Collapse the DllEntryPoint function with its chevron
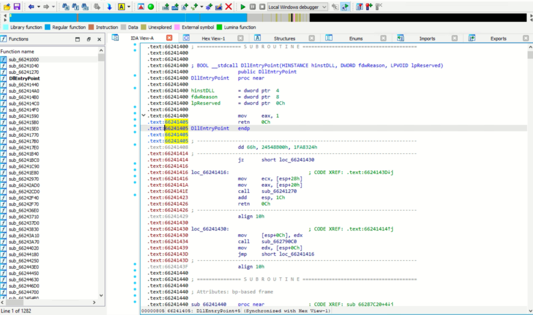Screen dimensions: 533x315 coord(144,115)
